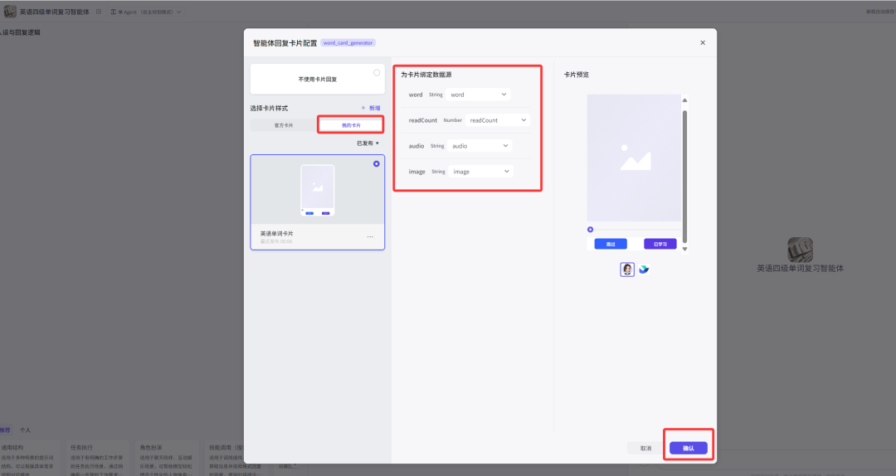This screenshot has height=476, width=896.
Task: Switch to the 我的卡片 tab
Action: [351, 125]
